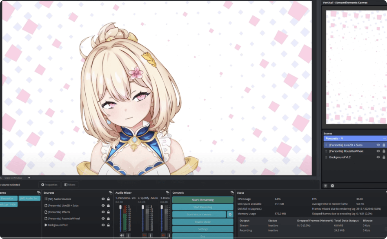The image size is (387, 239).
Task: Open vertical canvas source settings gear
Action: (332, 186)
